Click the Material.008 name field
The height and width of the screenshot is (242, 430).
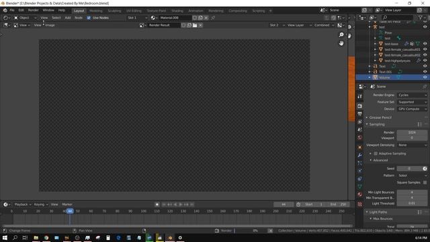pos(175,18)
